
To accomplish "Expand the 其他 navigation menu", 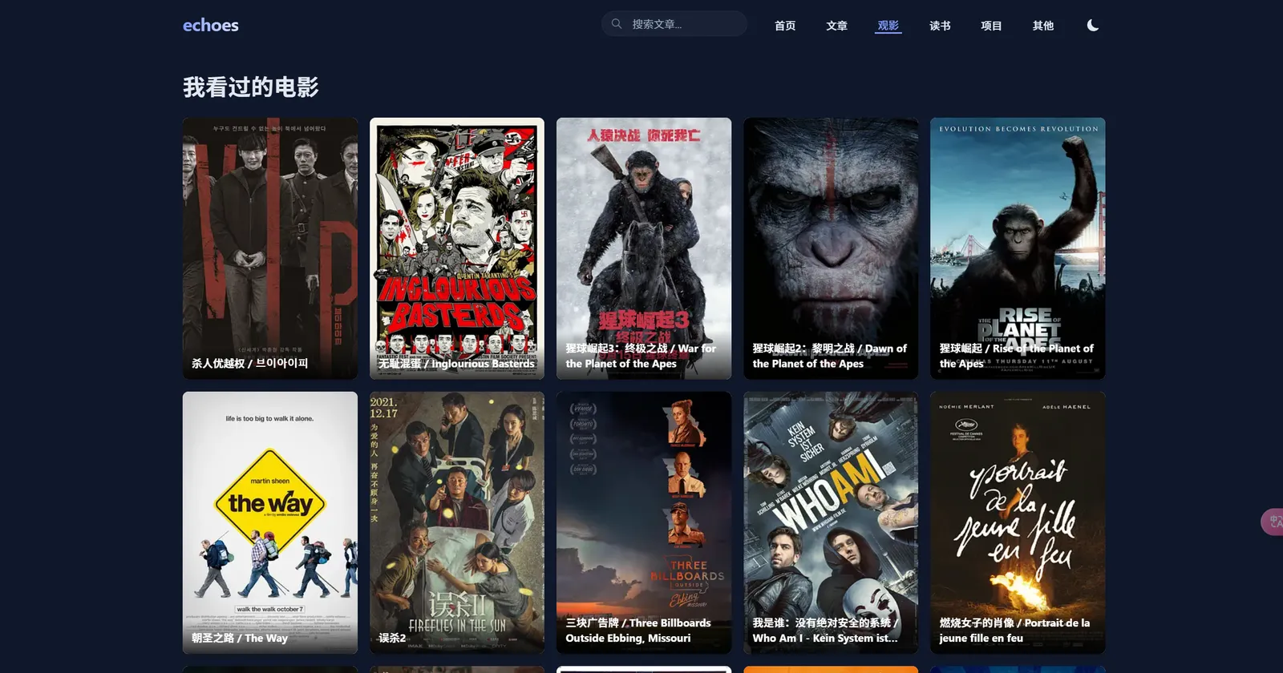I will coord(1042,26).
